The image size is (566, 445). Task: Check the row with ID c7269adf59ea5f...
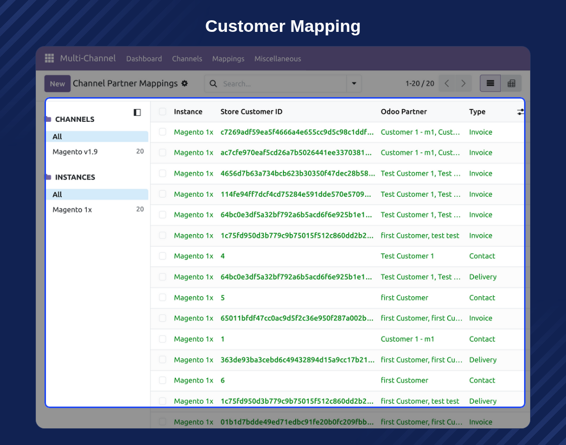(x=163, y=132)
